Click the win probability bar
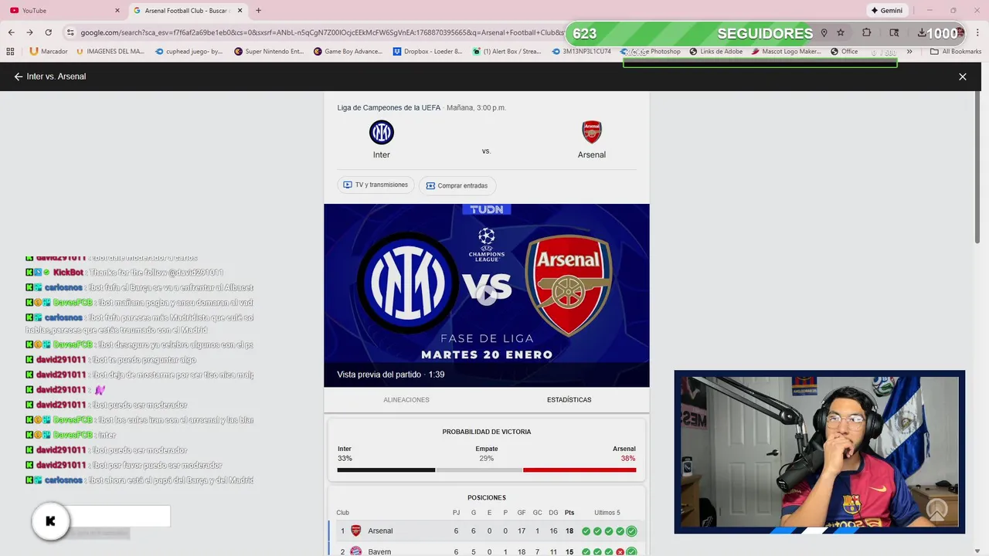The width and height of the screenshot is (989, 556). coord(487,470)
